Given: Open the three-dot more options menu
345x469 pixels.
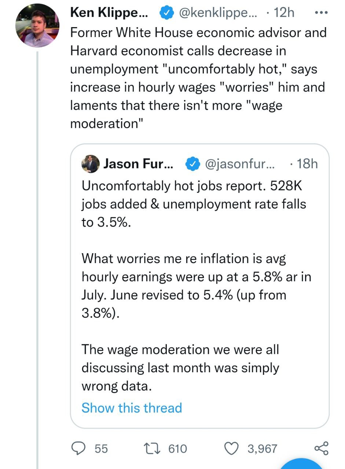Looking at the screenshot, I should tap(321, 13).
